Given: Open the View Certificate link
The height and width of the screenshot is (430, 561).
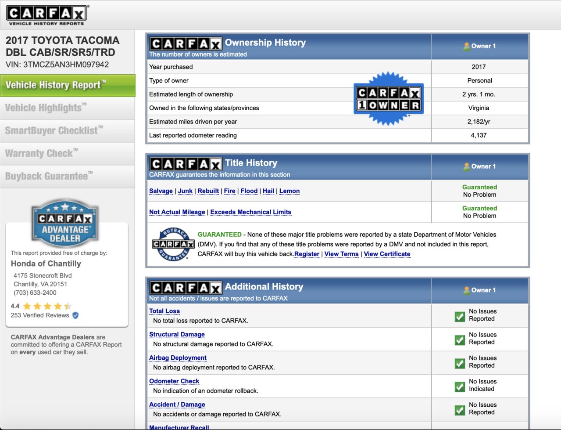Looking at the screenshot, I should pyautogui.click(x=387, y=254).
